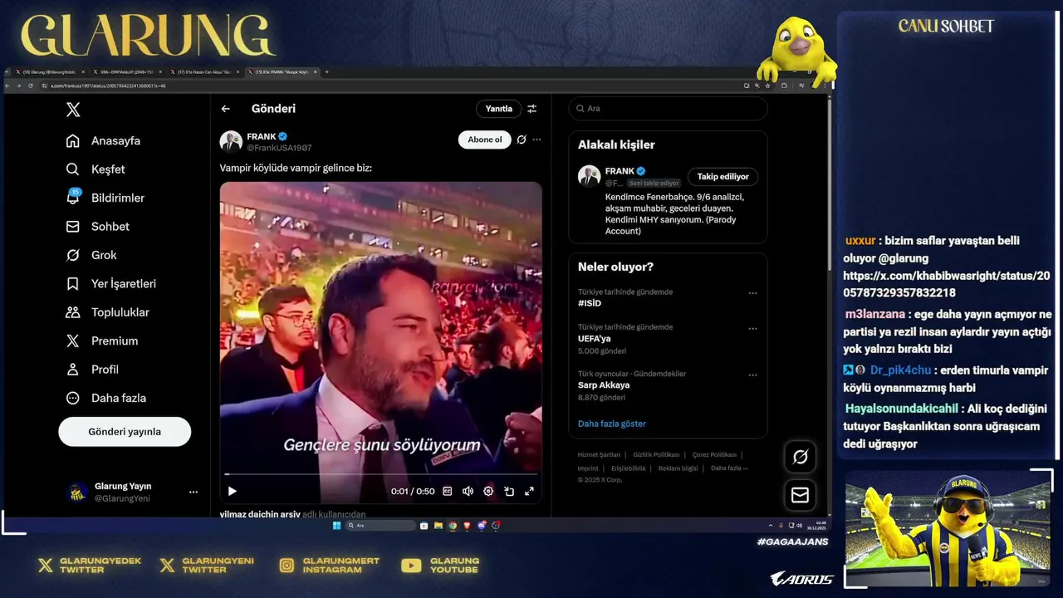Open Hizmet Şartları footer link
The image size is (1063, 598).
(599, 455)
